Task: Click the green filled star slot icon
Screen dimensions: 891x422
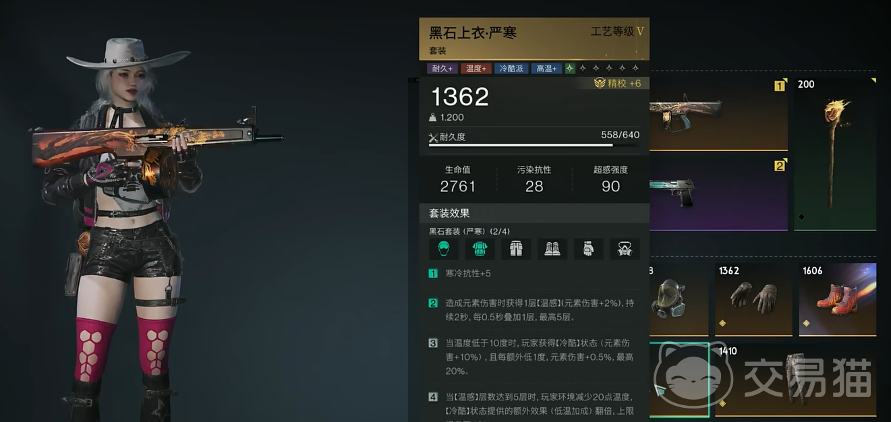Action: [x=570, y=68]
